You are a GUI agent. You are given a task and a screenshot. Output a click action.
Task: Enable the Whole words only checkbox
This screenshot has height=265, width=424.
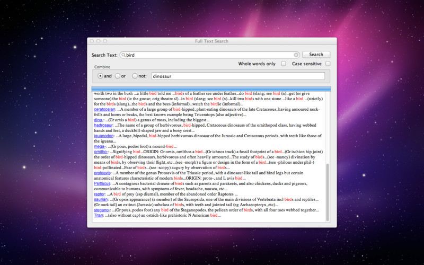tap(284, 64)
